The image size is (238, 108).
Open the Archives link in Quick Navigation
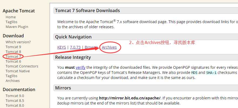[109, 47]
